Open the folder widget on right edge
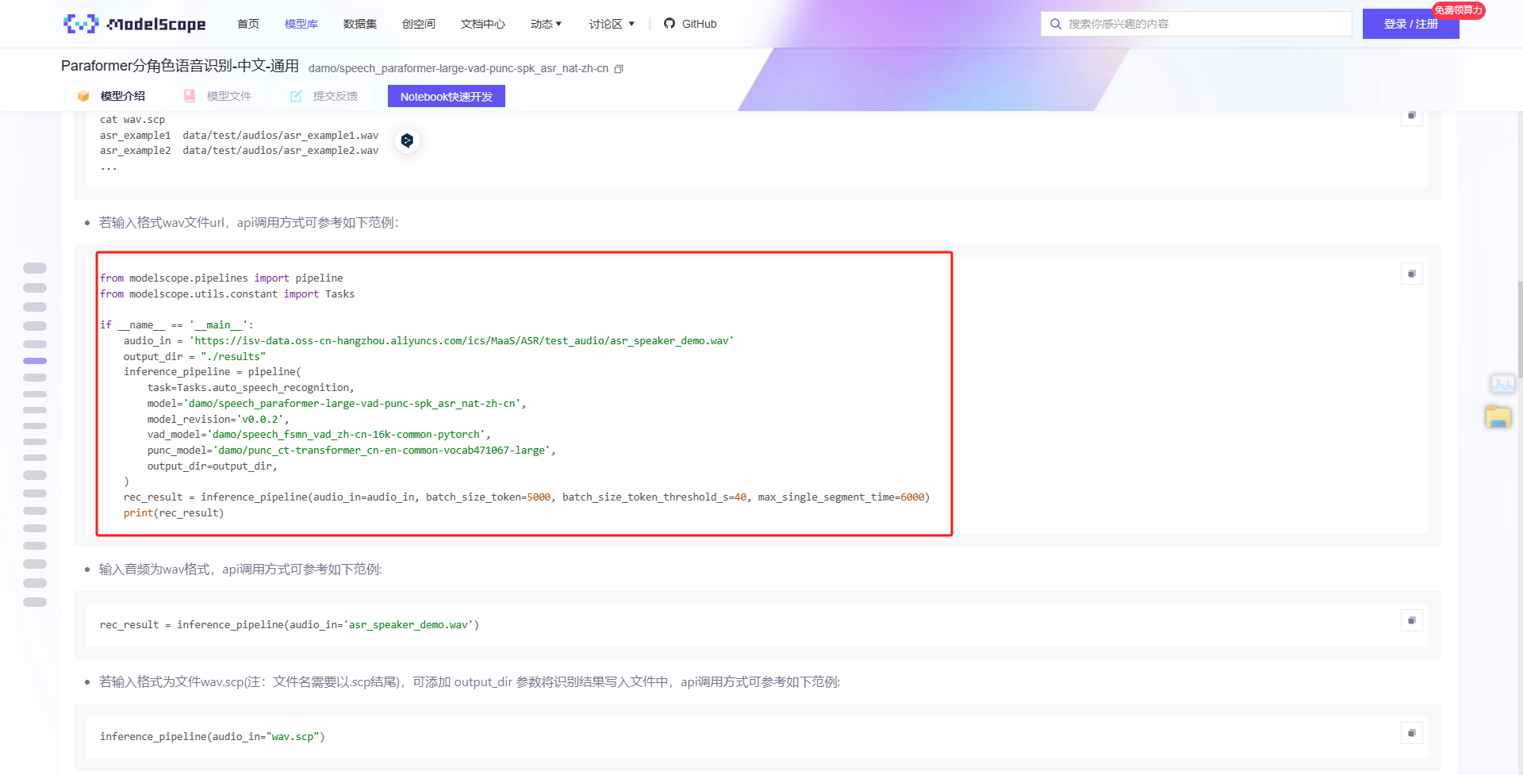The image size is (1523, 775). pyautogui.click(x=1498, y=416)
